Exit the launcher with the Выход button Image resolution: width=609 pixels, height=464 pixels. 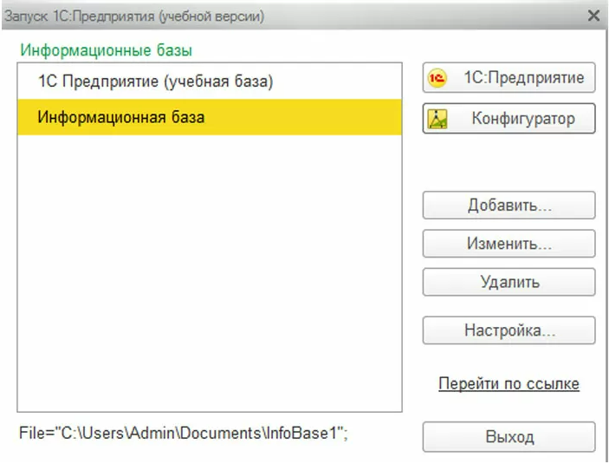tap(509, 436)
